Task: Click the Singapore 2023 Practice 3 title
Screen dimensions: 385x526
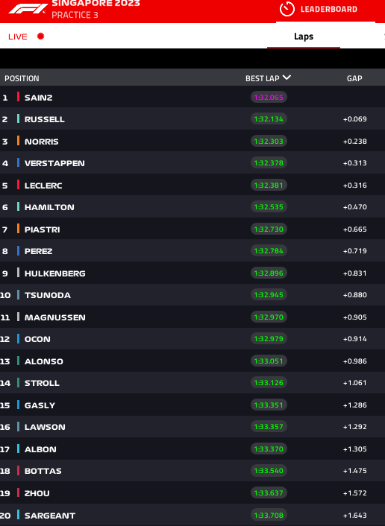Action: point(96,9)
